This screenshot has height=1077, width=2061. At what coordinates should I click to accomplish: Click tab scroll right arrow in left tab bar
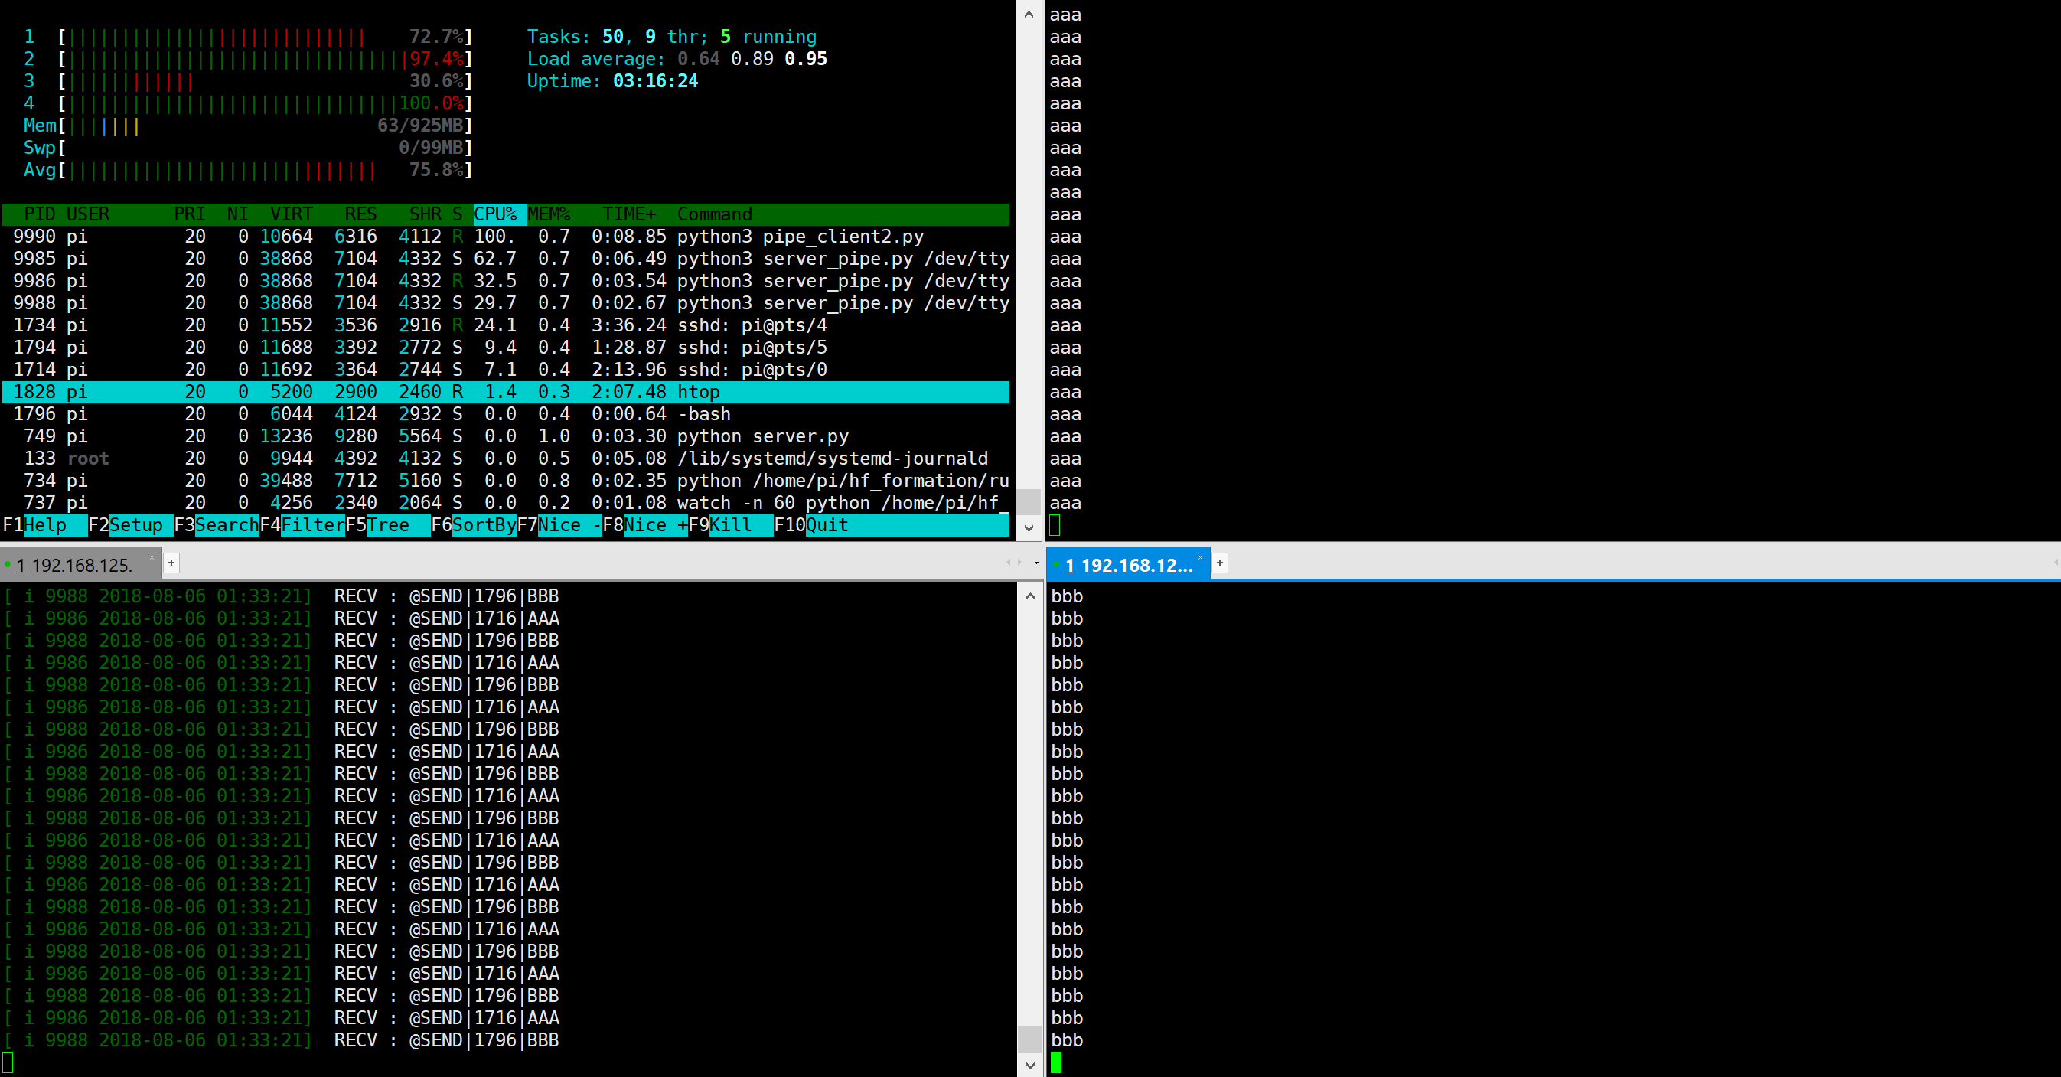coord(1019,563)
